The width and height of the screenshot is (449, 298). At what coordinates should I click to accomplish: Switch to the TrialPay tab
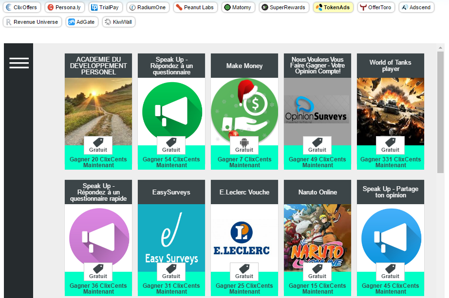coord(105,7)
